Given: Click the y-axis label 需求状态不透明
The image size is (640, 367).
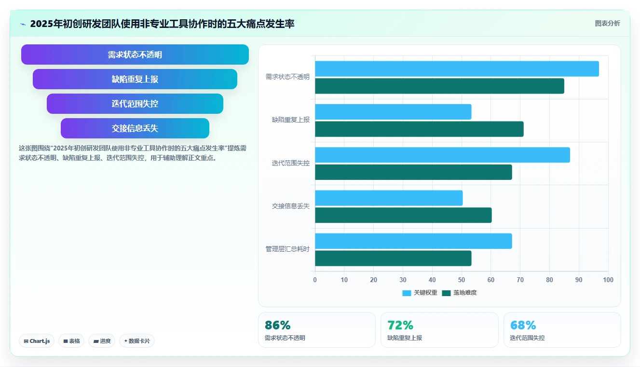Looking at the screenshot, I should pyautogui.click(x=287, y=77).
